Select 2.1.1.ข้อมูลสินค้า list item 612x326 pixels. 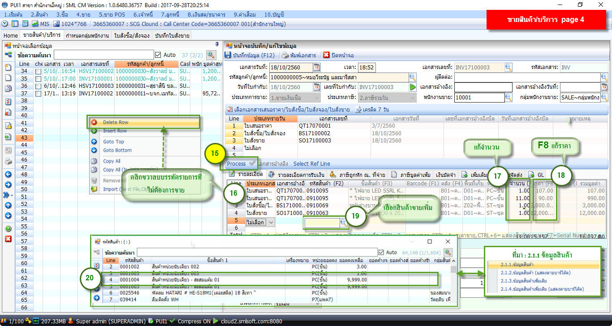click(x=543, y=265)
